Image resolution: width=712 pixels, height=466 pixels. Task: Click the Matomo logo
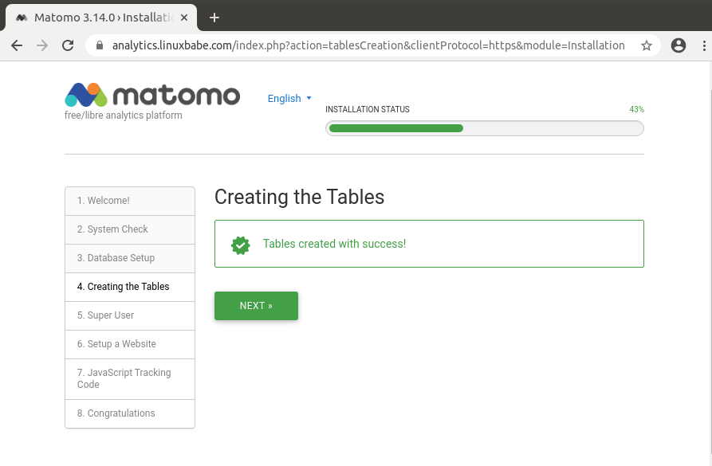[151, 95]
